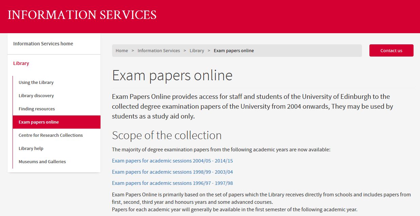Screen dimensions: 420x216
Task: Open the Library sidebar section
Action: click(x=21, y=63)
